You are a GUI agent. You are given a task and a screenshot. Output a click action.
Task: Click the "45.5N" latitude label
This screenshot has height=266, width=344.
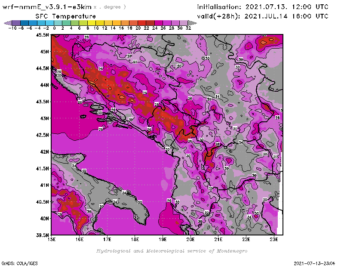pos(42,35)
